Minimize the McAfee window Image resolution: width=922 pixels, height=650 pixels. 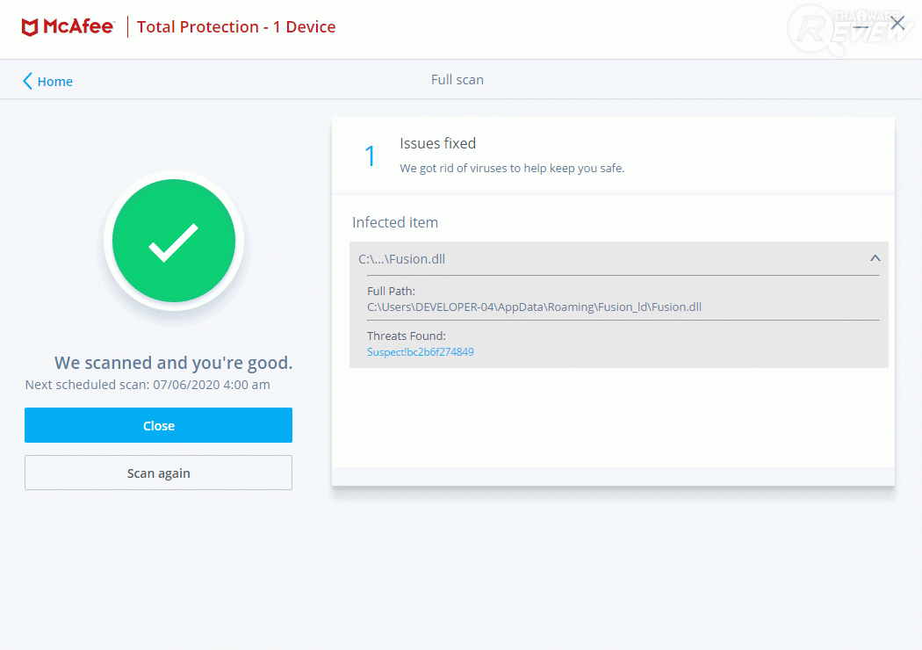pyautogui.click(x=861, y=25)
